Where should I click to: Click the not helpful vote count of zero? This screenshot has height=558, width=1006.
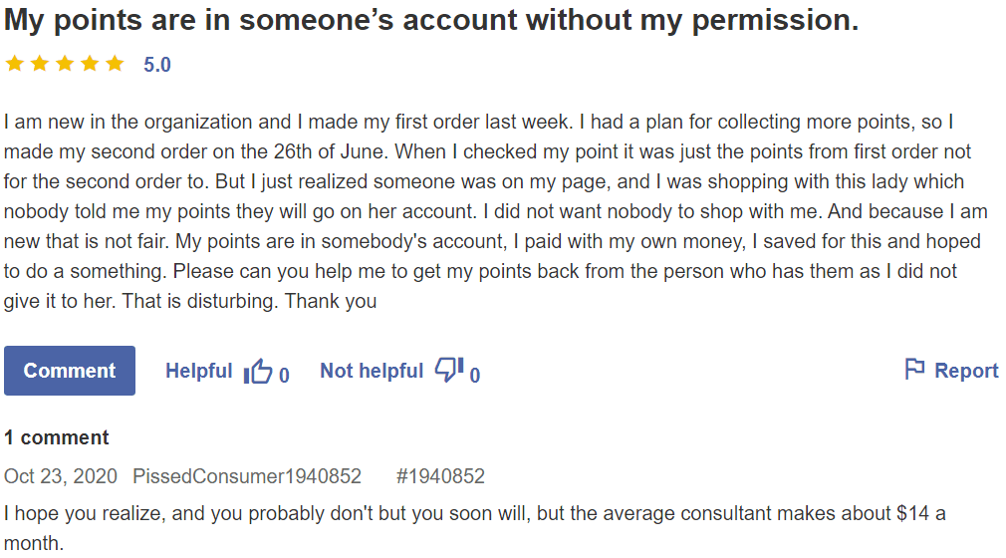(x=475, y=375)
